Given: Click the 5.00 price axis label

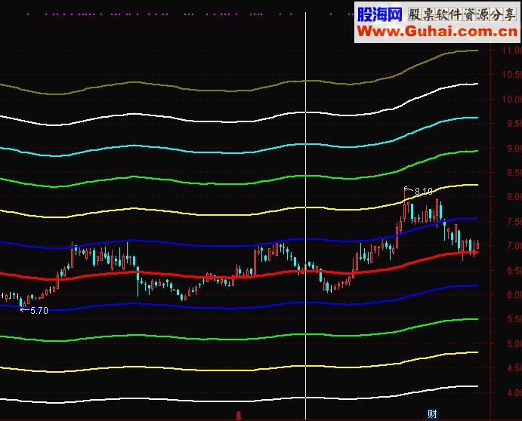Looking at the screenshot, I should pos(514,344).
